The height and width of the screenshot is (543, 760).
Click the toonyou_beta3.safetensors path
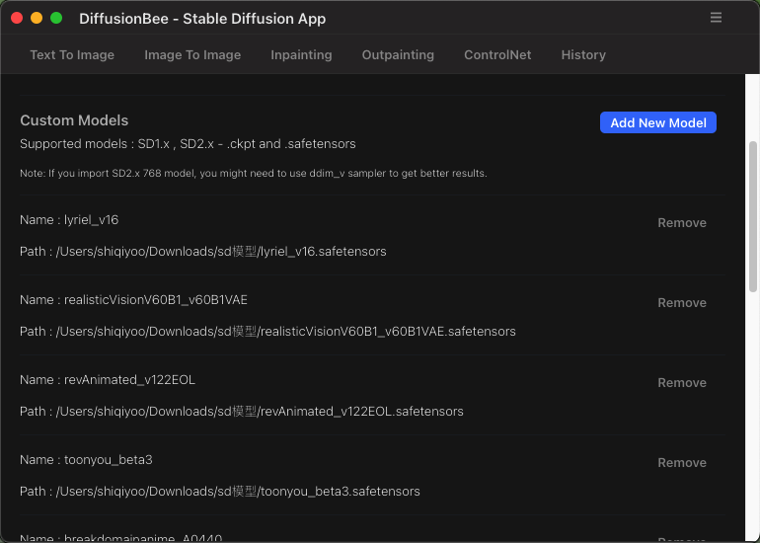point(220,492)
